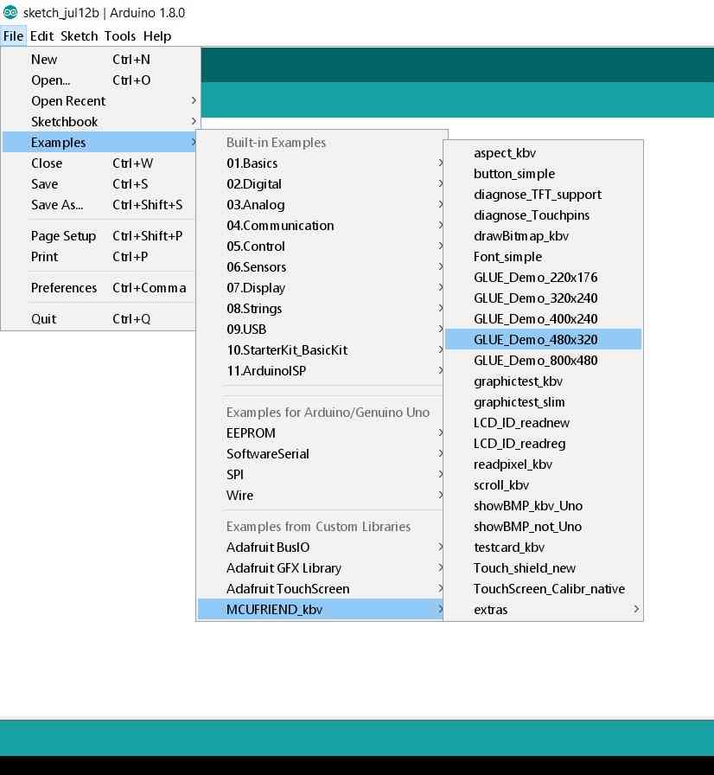
Task: Expand the 07.Display examples
Action: (321, 288)
